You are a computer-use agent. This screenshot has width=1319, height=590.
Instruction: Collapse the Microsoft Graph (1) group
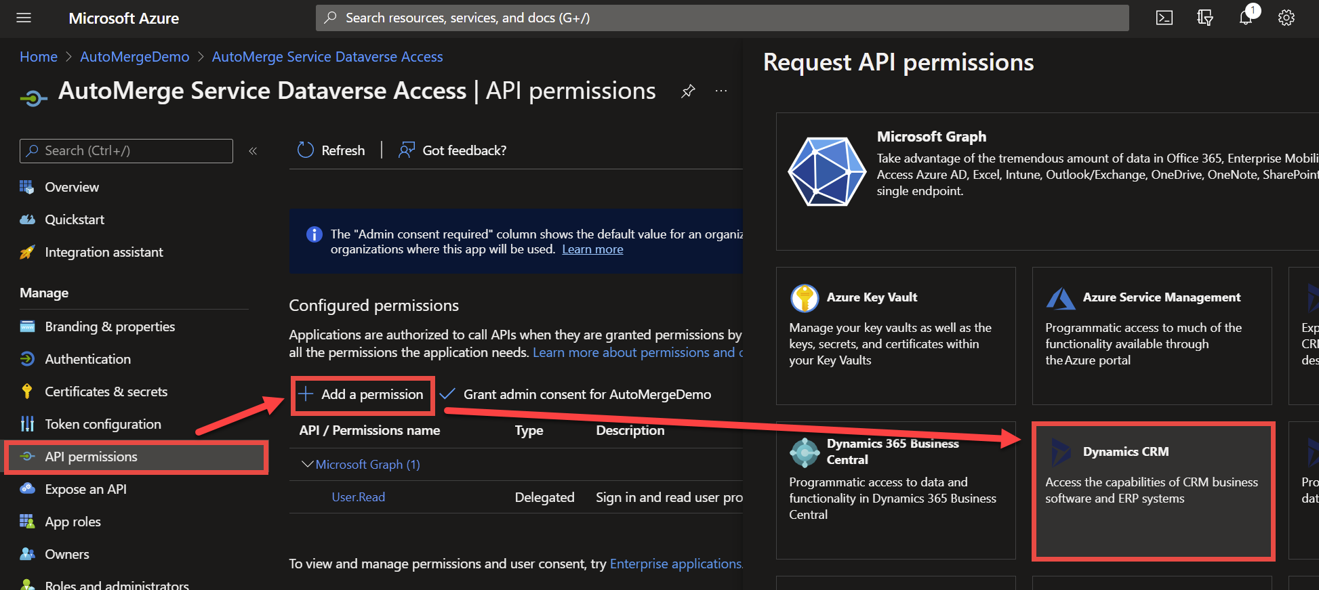coord(307,464)
